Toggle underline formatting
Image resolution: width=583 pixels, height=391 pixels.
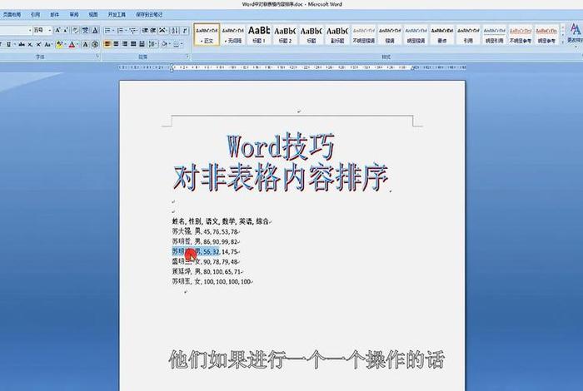coord(7,44)
